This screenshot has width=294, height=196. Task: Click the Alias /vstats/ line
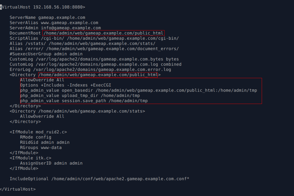[82, 44]
